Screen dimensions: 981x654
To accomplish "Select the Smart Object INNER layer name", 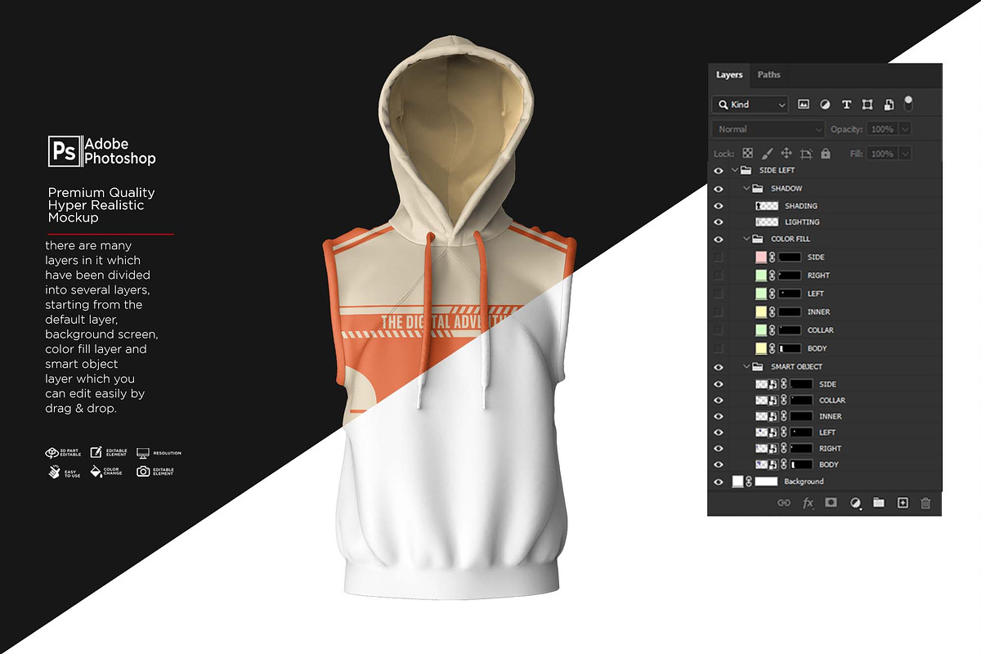I will [830, 416].
